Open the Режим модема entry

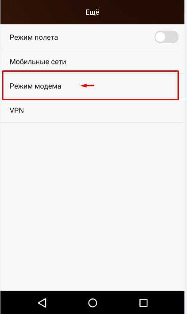(x=92, y=86)
